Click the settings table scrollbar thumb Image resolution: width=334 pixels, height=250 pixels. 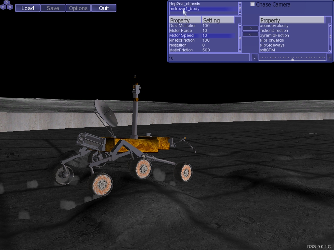(240, 38)
